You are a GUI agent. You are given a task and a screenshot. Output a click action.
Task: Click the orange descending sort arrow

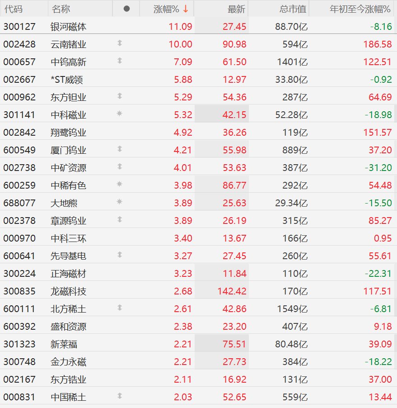tap(186, 9)
